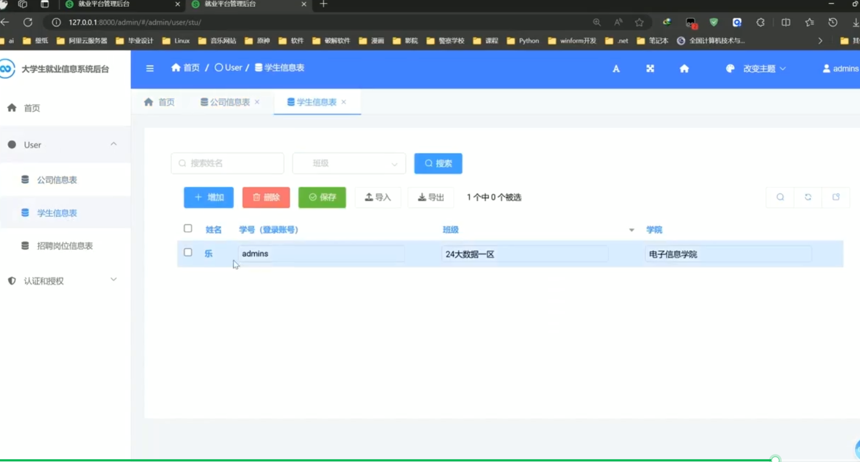Select all rows via header checkbox
The height and width of the screenshot is (462, 860).
[x=188, y=228]
